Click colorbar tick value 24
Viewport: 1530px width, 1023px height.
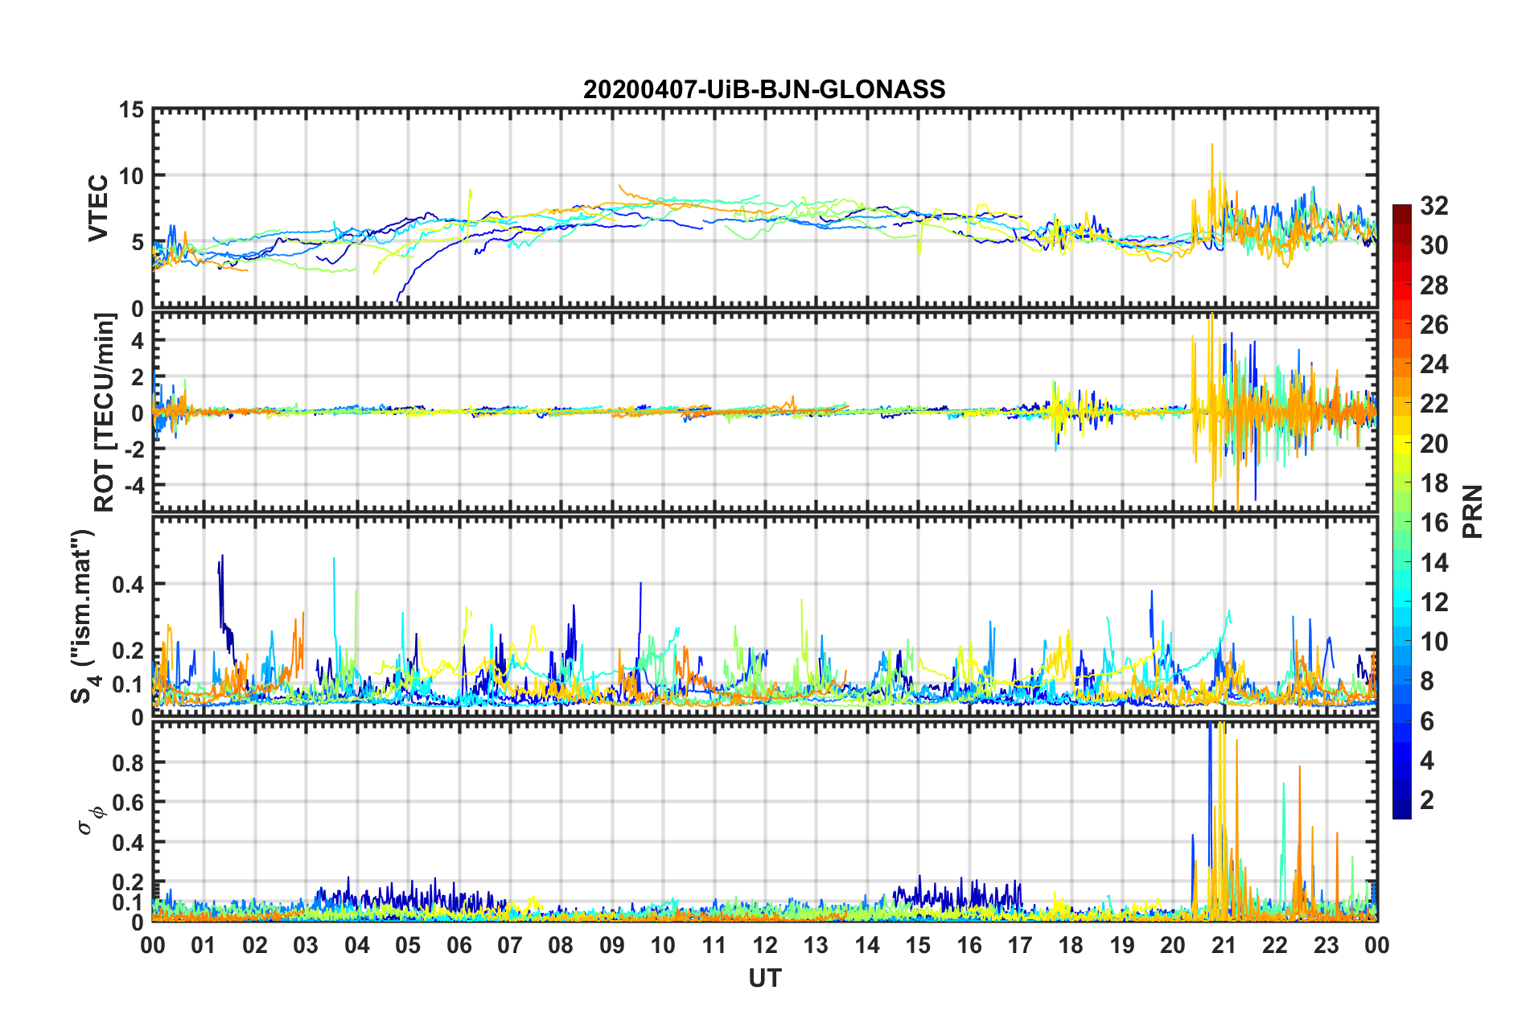pyautogui.click(x=1433, y=364)
